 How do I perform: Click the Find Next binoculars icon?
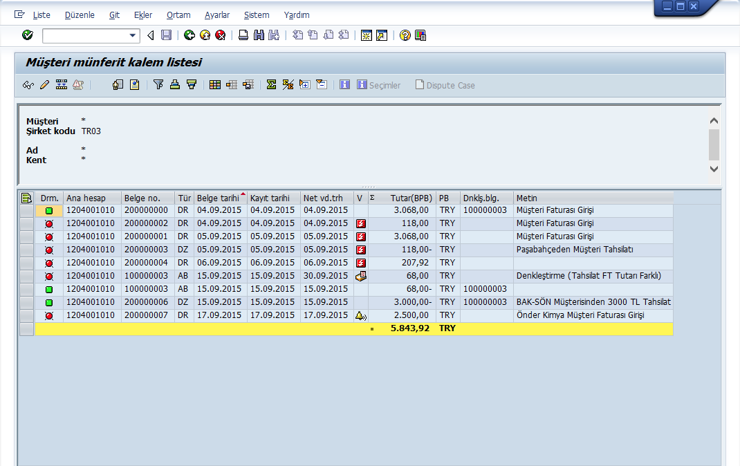[274, 35]
